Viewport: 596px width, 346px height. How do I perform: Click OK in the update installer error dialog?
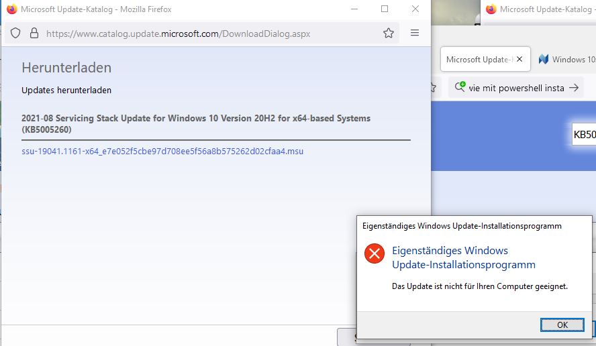point(562,325)
